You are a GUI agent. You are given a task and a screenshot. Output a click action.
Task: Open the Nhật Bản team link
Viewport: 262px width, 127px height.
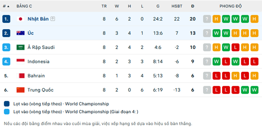(x=38, y=19)
